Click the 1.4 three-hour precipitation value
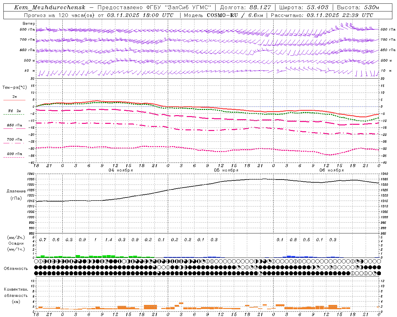The image size is (397, 317). tap(109, 240)
